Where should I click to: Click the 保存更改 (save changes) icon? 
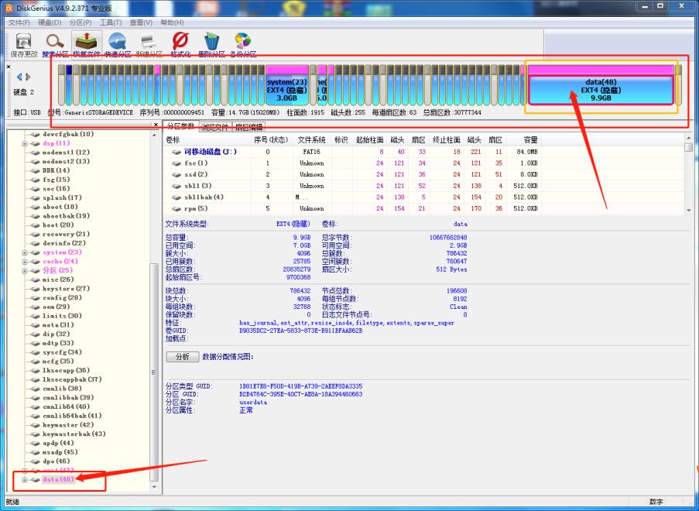coord(23,43)
